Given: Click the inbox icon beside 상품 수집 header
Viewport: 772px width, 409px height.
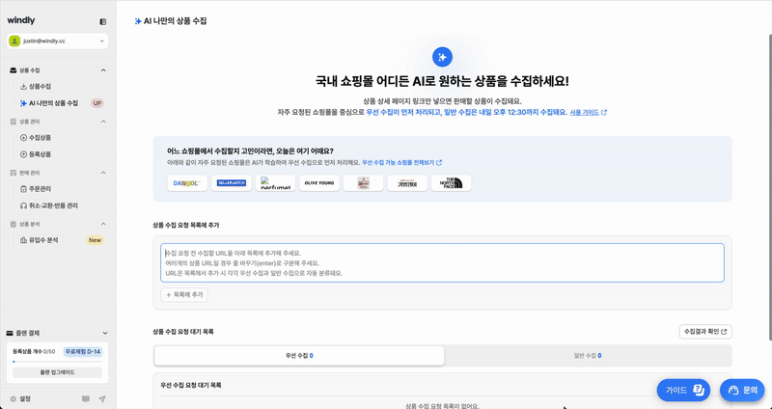Looking at the screenshot, I should 14,70.
